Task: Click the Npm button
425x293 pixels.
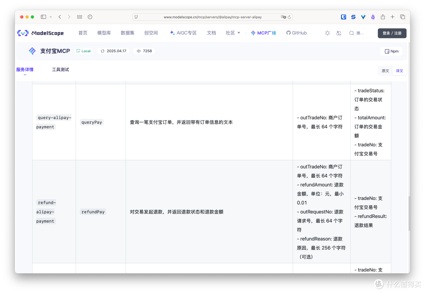Action: coord(392,51)
